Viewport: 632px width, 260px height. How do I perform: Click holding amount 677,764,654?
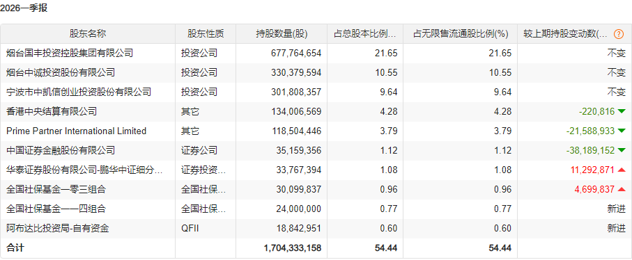point(296,53)
